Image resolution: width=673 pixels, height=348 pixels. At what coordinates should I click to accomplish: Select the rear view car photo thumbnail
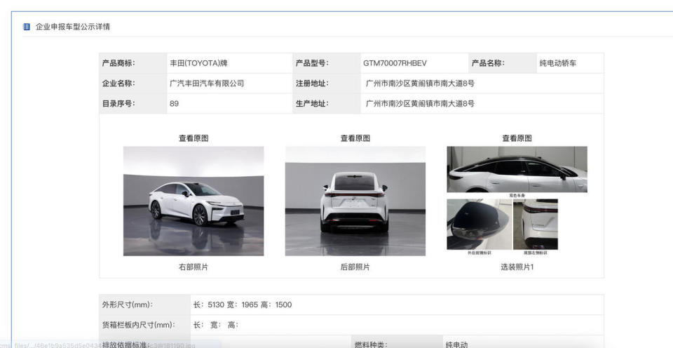tap(355, 201)
